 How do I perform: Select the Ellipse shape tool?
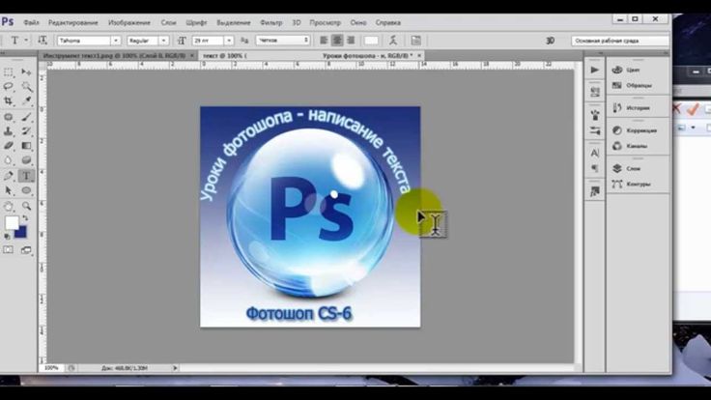point(26,190)
